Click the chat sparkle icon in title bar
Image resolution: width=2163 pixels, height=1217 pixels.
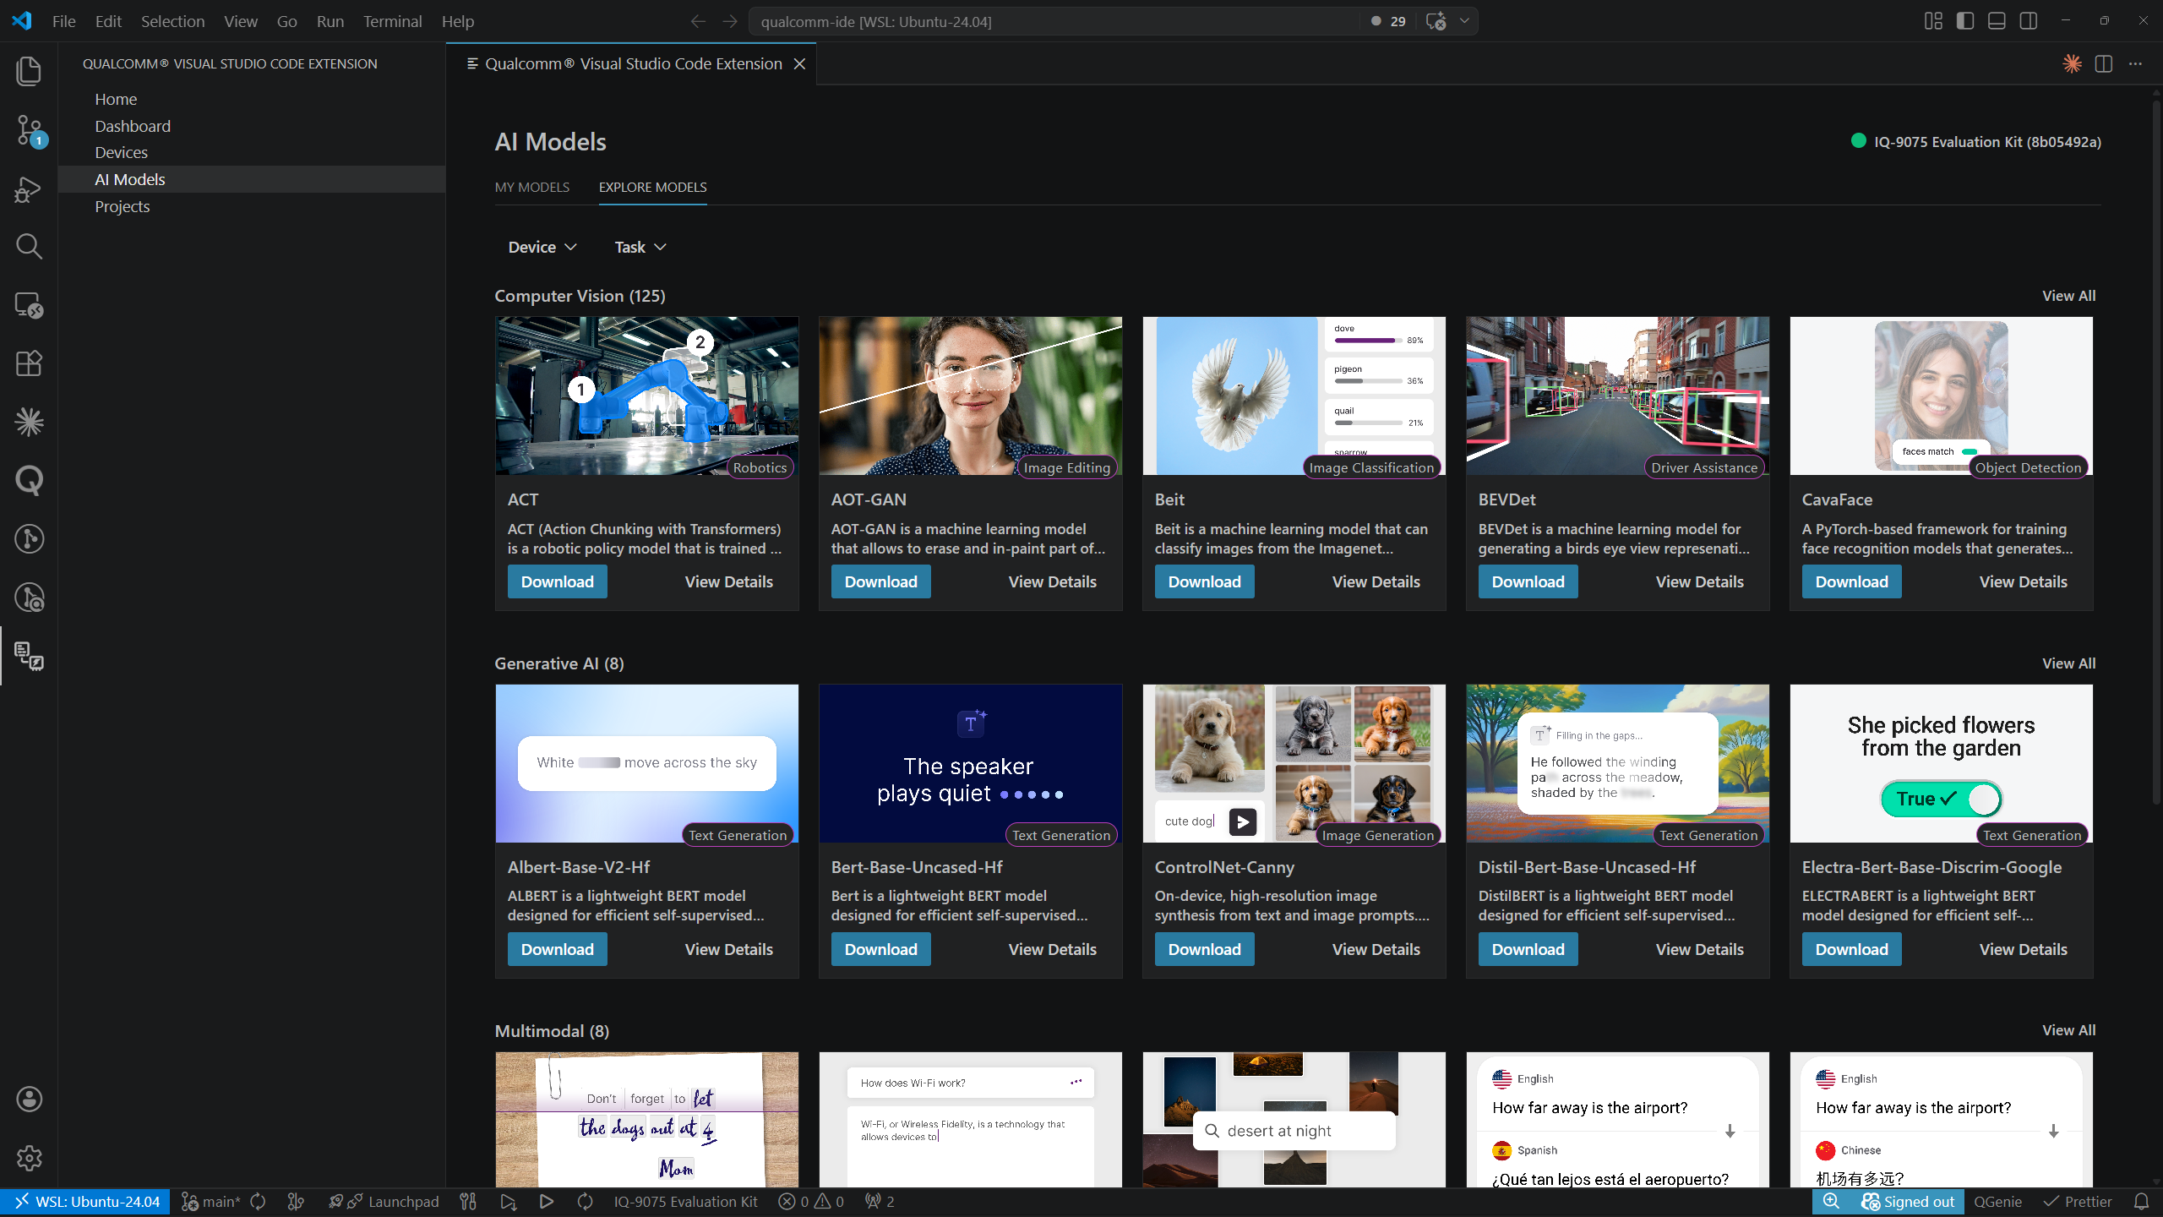tap(1436, 21)
